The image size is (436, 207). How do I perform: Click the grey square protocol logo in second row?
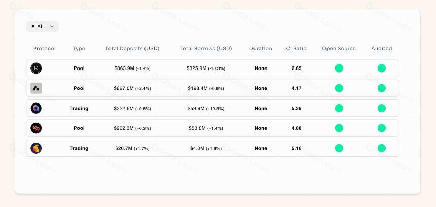36,88
